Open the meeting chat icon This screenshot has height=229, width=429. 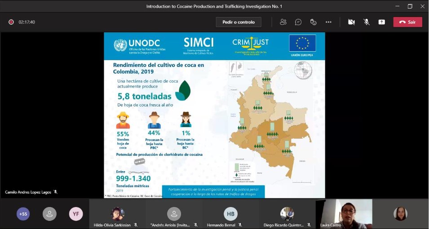tap(298, 22)
